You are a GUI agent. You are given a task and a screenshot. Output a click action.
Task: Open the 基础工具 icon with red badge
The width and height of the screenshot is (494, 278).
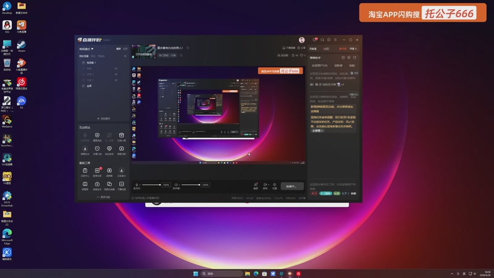click(x=97, y=172)
